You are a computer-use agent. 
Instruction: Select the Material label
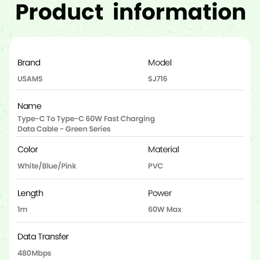click(163, 149)
